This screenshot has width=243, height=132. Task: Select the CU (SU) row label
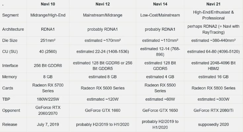click(x=10, y=51)
